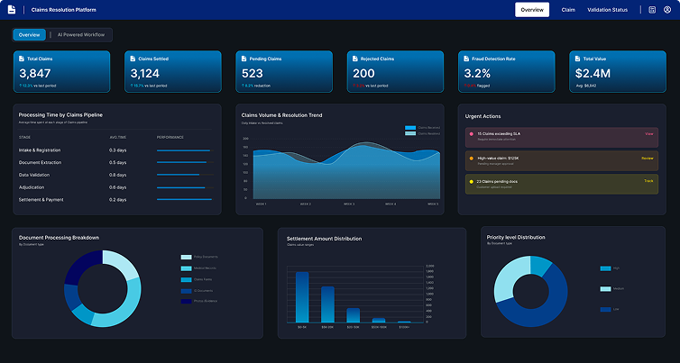Screen dimensions: 680x363
Task: Click the Intake & Registration performance bar
Action: (184, 150)
